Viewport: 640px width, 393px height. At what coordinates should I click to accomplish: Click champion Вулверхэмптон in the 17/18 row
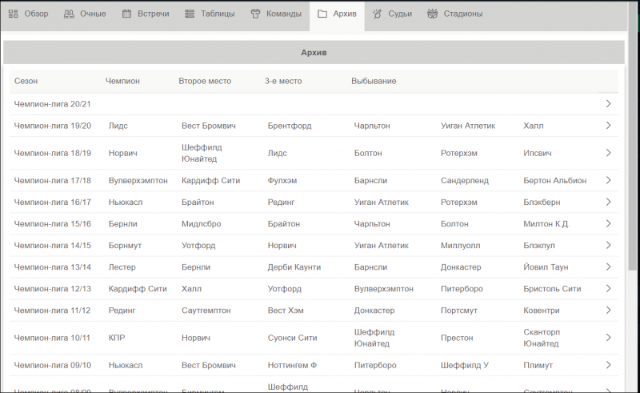point(138,181)
